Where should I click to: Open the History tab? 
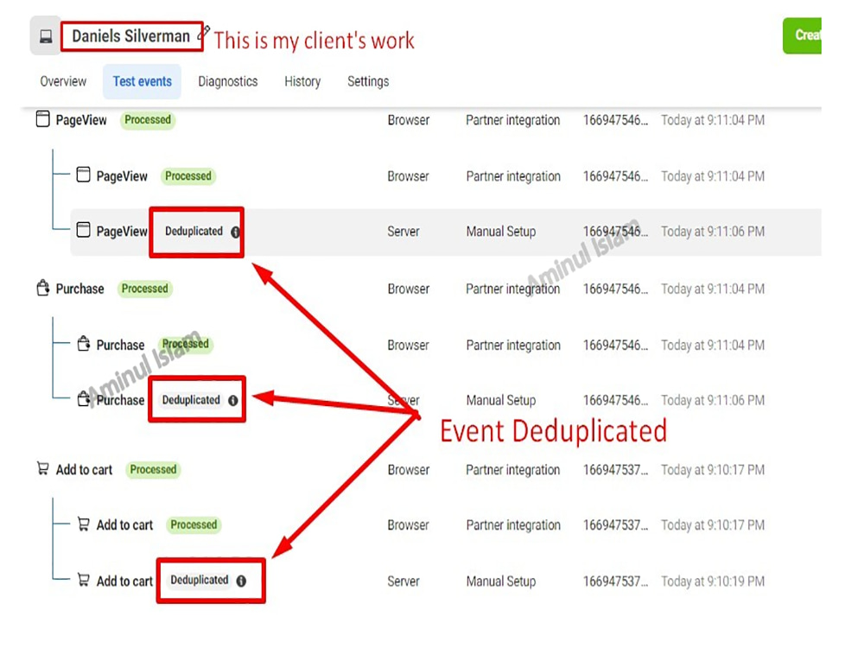pos(302,81)
